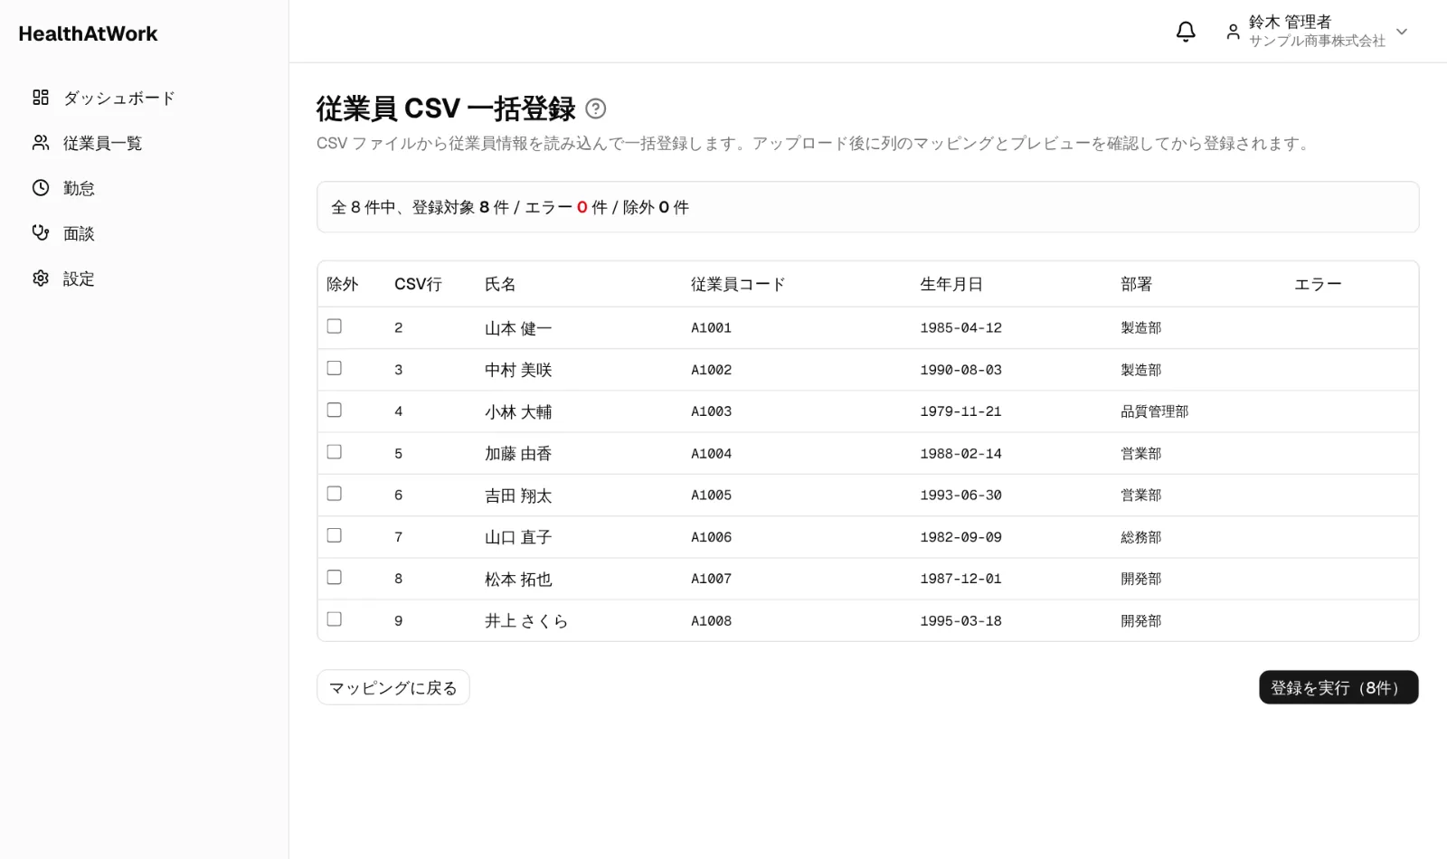
Task: Open the notifications bell
Action: click(x=1185, y=32)
